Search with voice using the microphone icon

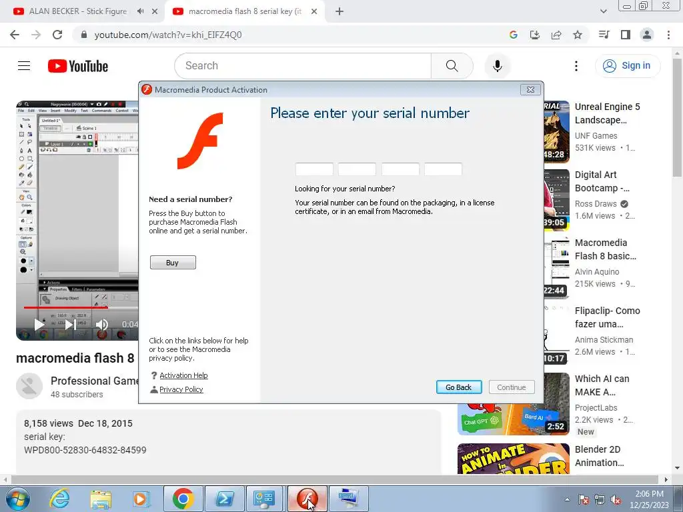coord(498,66)
